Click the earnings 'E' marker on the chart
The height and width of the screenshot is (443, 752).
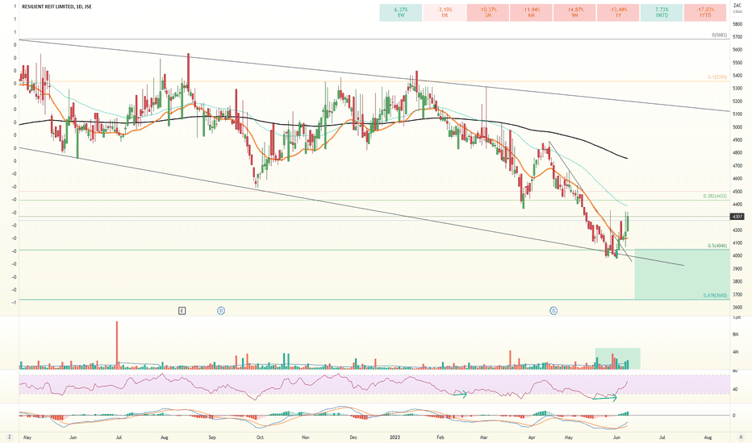pyautogui.click(x=182, y=311)
